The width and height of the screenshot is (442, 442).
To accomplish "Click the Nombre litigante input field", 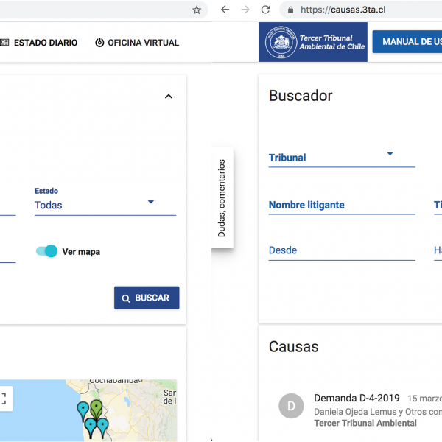I will coord(341,206).
